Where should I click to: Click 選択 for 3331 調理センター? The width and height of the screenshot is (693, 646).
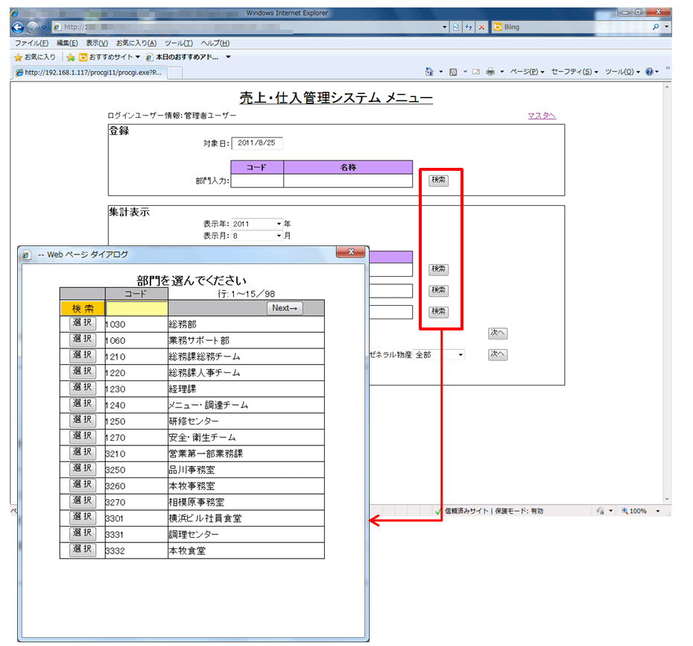tap(83, 533)
